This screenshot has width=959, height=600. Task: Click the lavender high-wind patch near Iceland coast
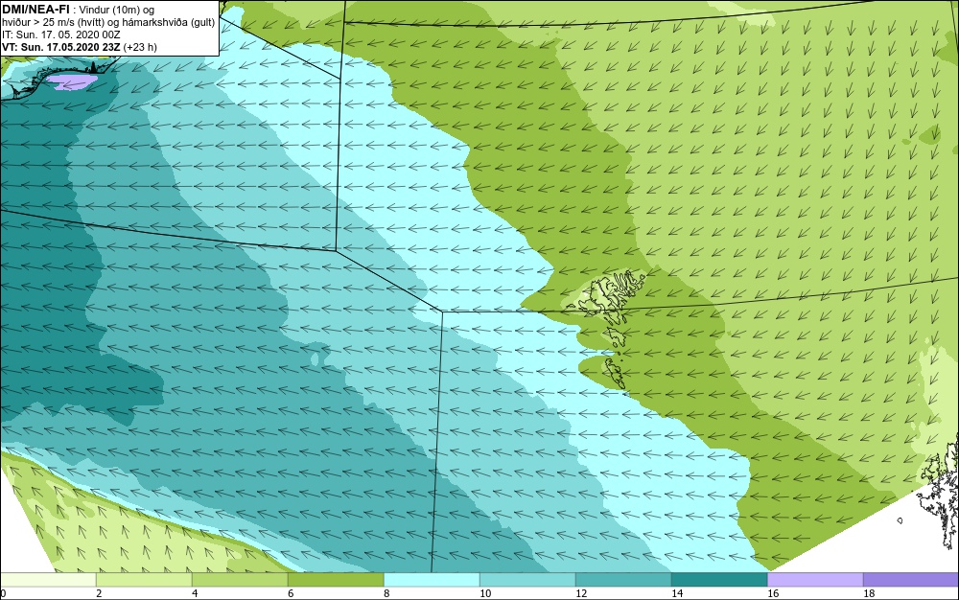coord(72,81)
